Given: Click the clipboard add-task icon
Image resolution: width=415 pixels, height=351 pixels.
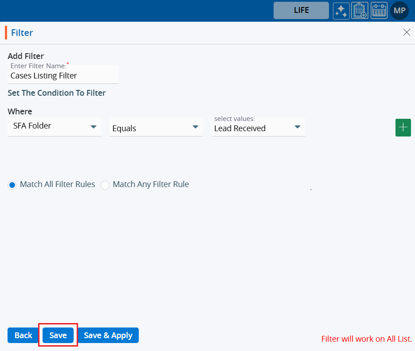Looking at the screenshot, I should pyautogui.click(x=360, y=11).
